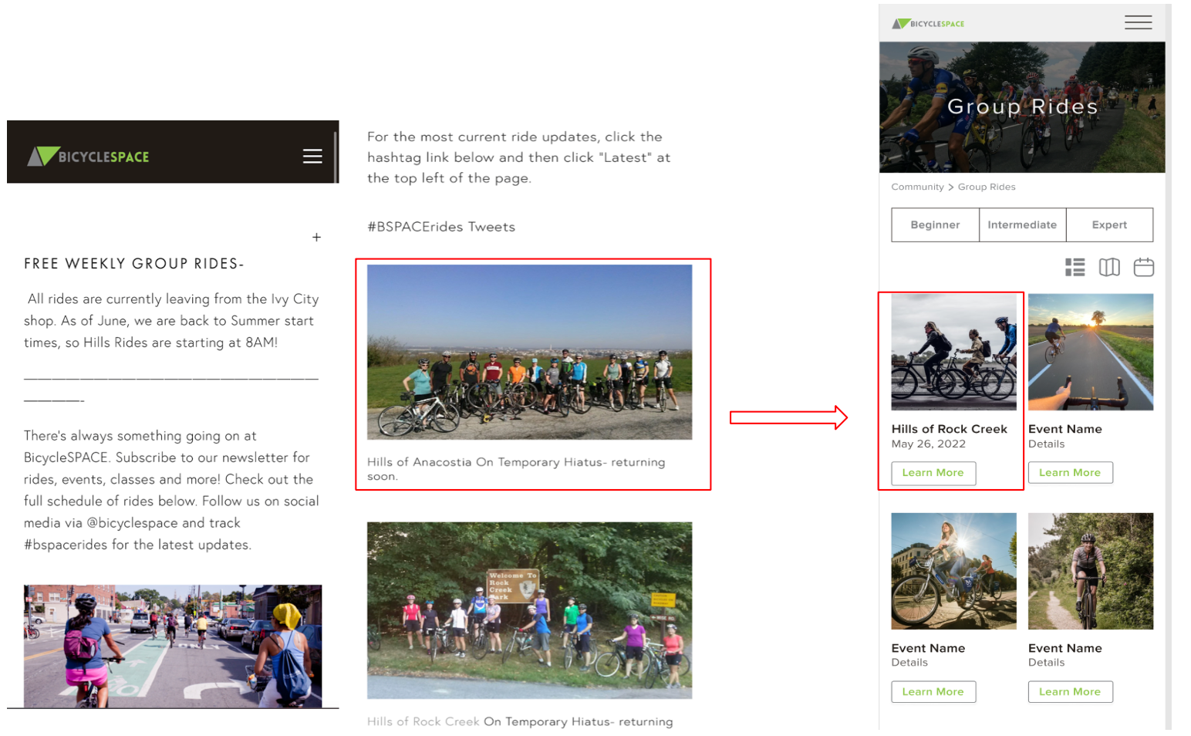Open trail rider card photo

click(x=1091, y=571)
